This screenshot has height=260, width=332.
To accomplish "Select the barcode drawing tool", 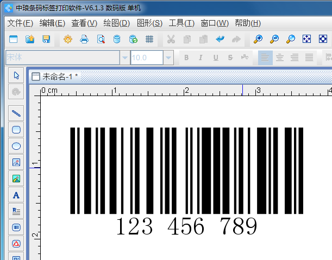I will click(x=16, y=227).
